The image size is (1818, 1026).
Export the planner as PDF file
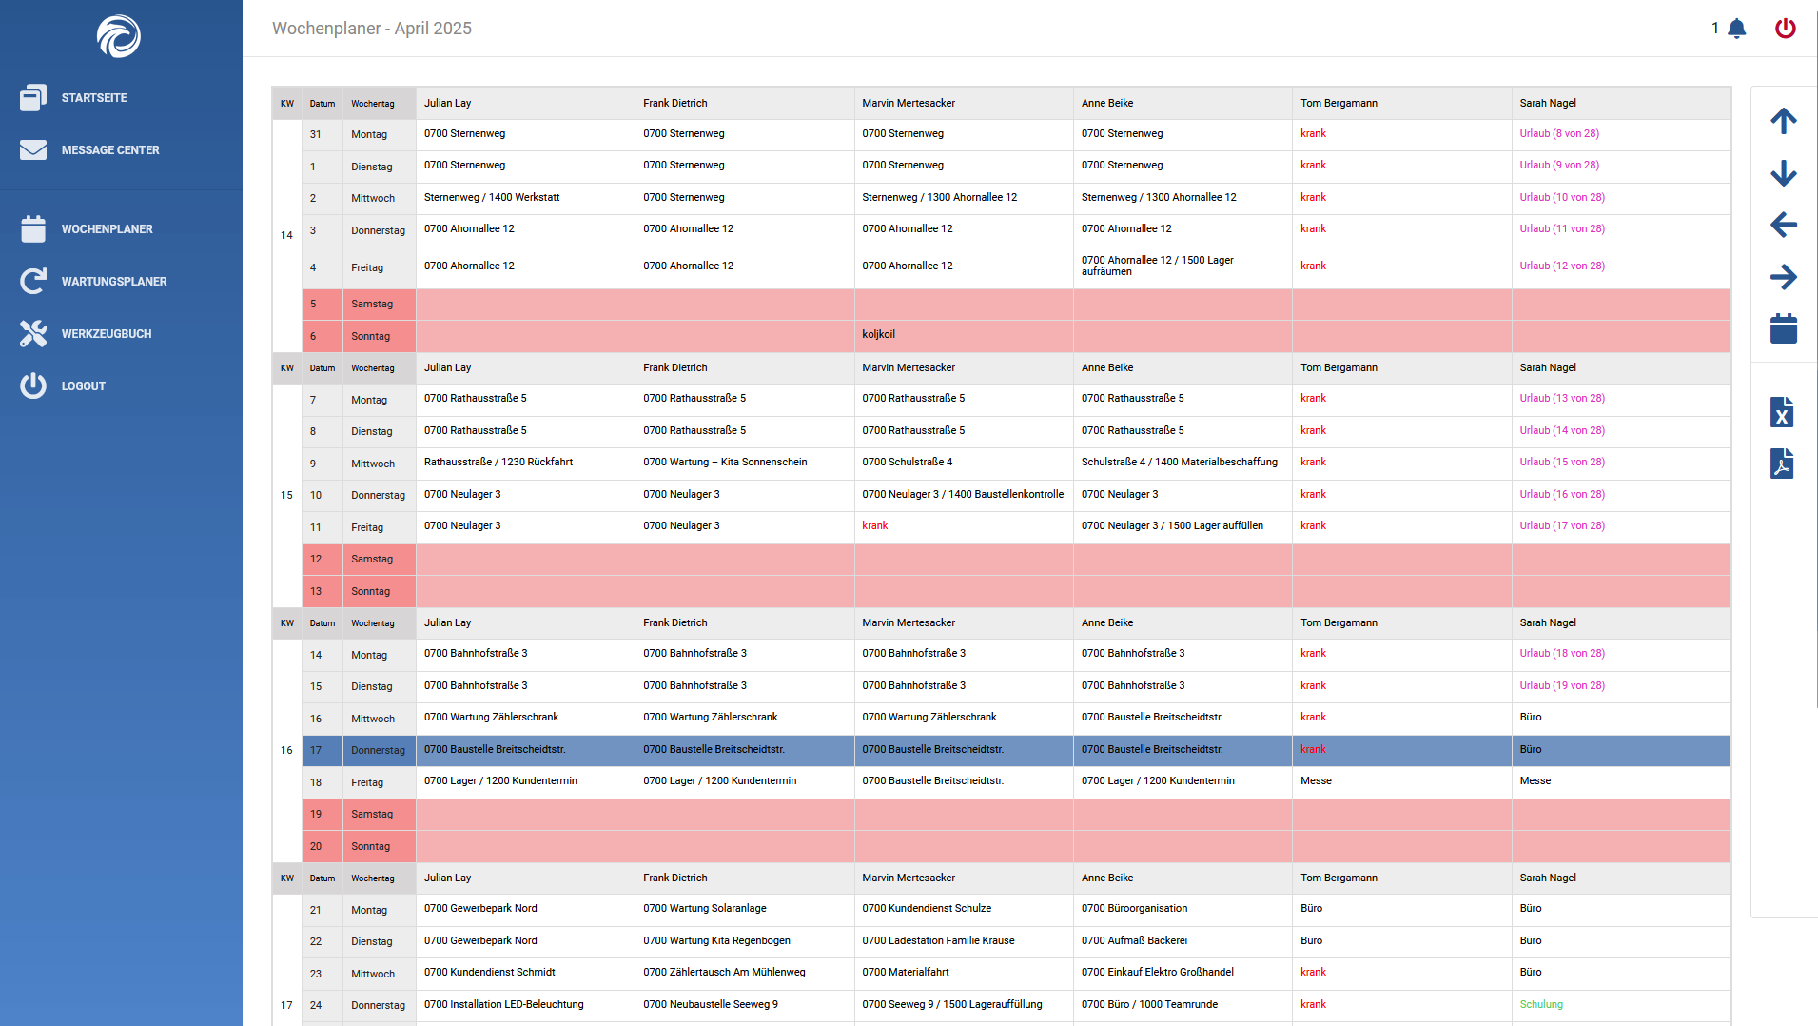pos(1781,464)
